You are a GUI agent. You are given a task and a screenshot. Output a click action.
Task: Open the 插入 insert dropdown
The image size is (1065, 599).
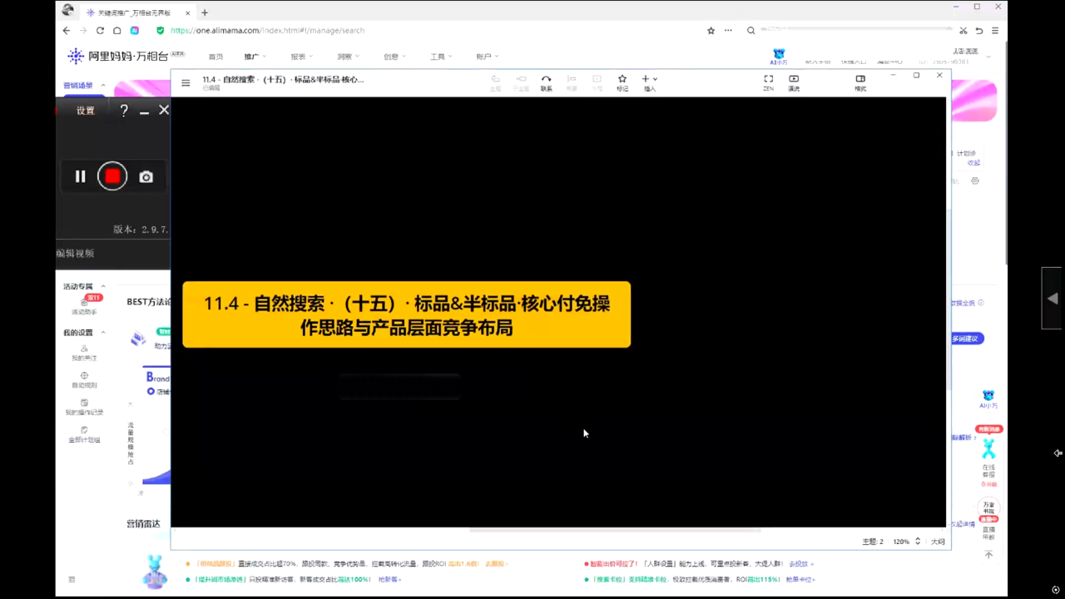[x=650, y=82]
